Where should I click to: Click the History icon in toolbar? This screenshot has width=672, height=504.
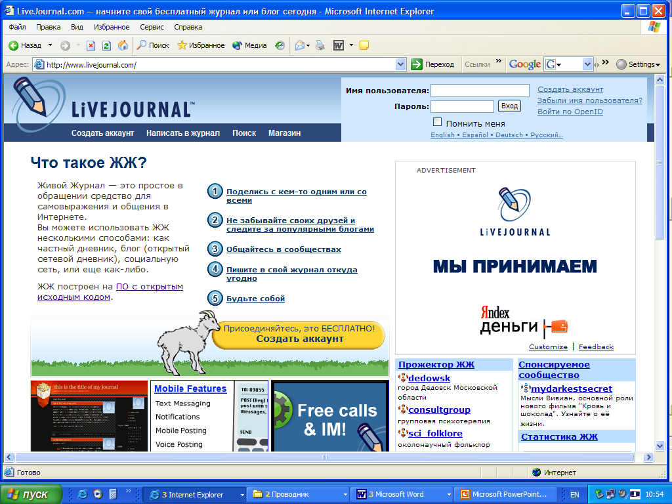280,45
